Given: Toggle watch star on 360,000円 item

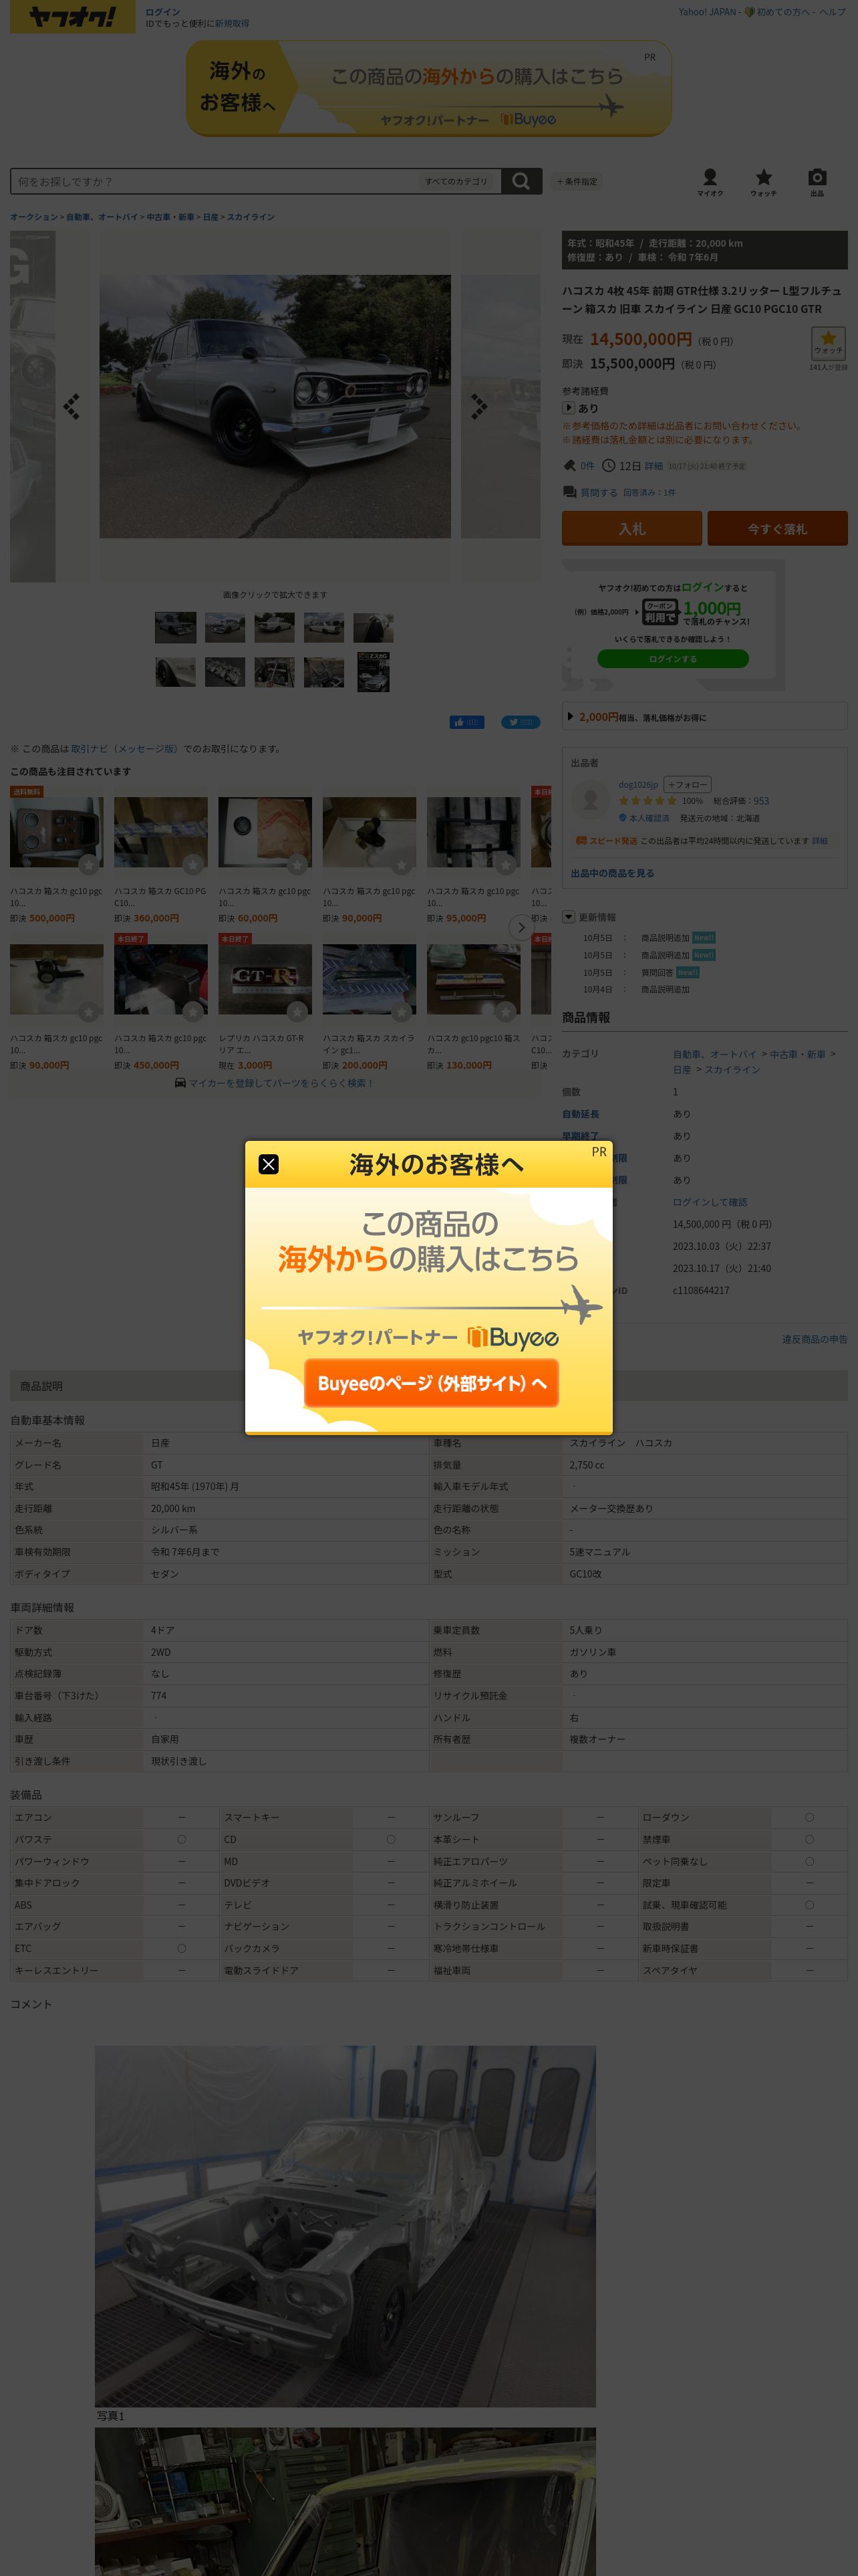Looking at the screenshot, I should point(192,864).
